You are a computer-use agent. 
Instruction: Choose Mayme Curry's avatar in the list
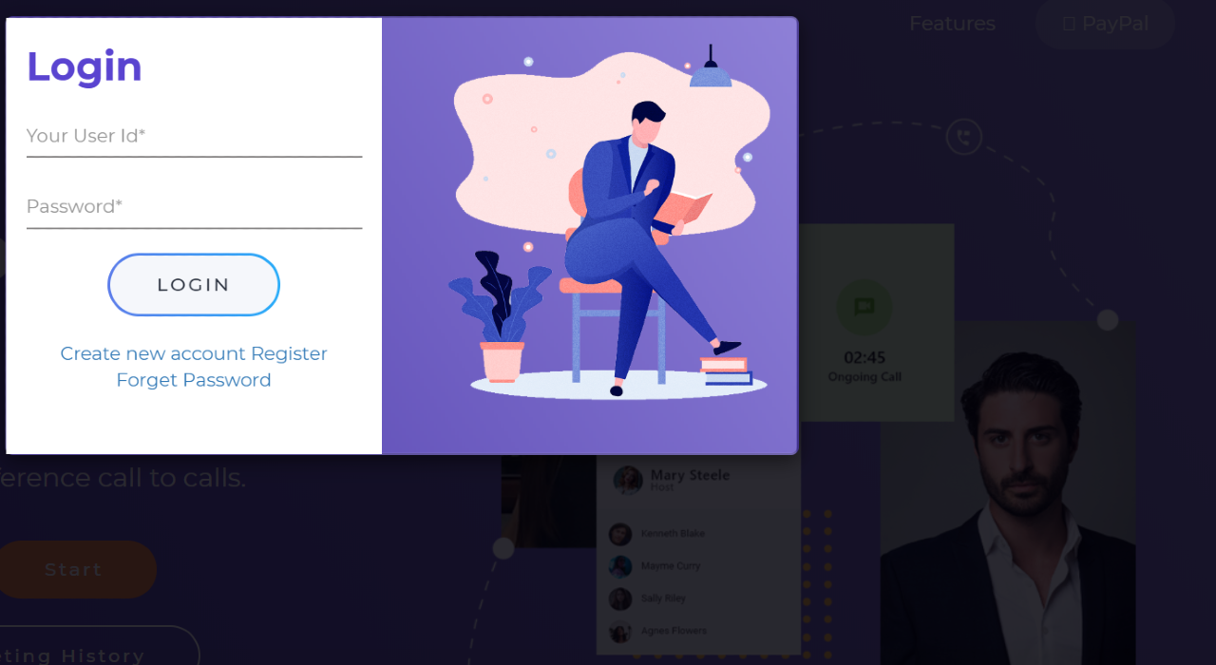[x=620, y=566]
